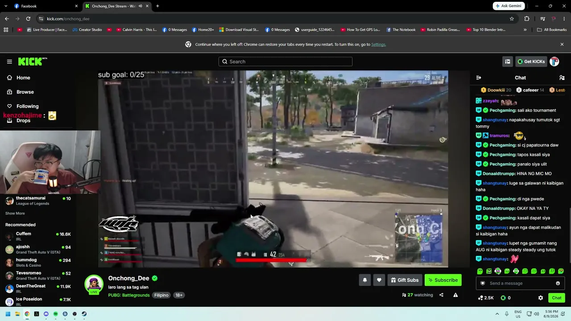Close the Onchong_Dee Stream tab

point(148,6)
